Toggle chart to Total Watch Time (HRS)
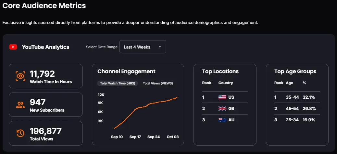Screen dimensions: 337x154 pos(118,83)
